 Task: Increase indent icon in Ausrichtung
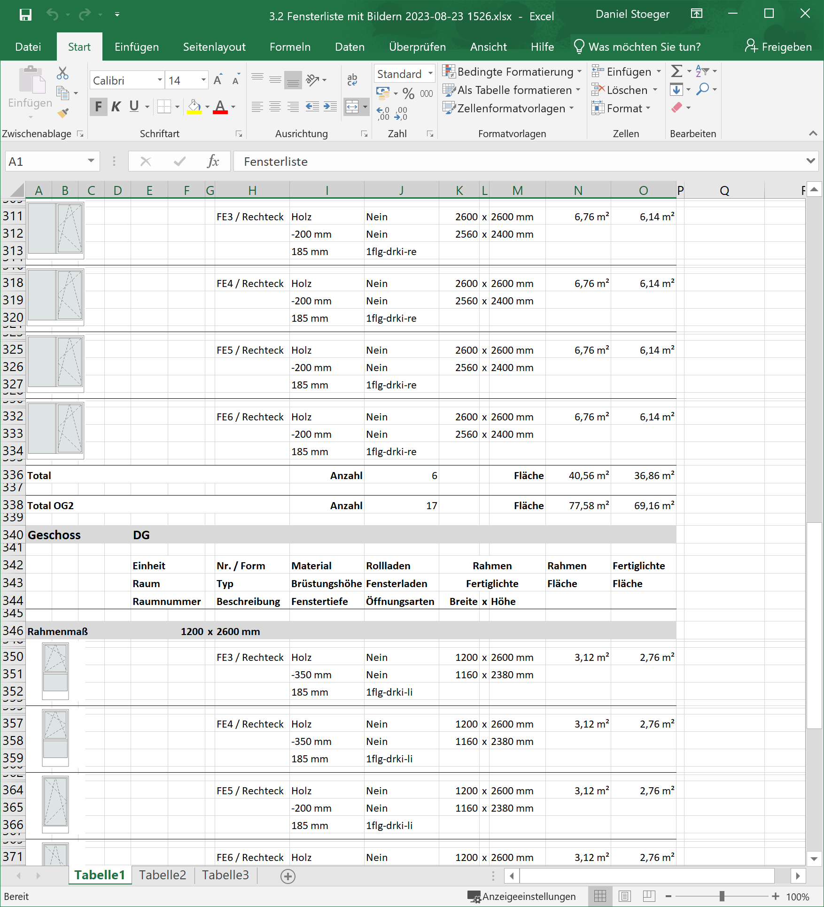330,107
